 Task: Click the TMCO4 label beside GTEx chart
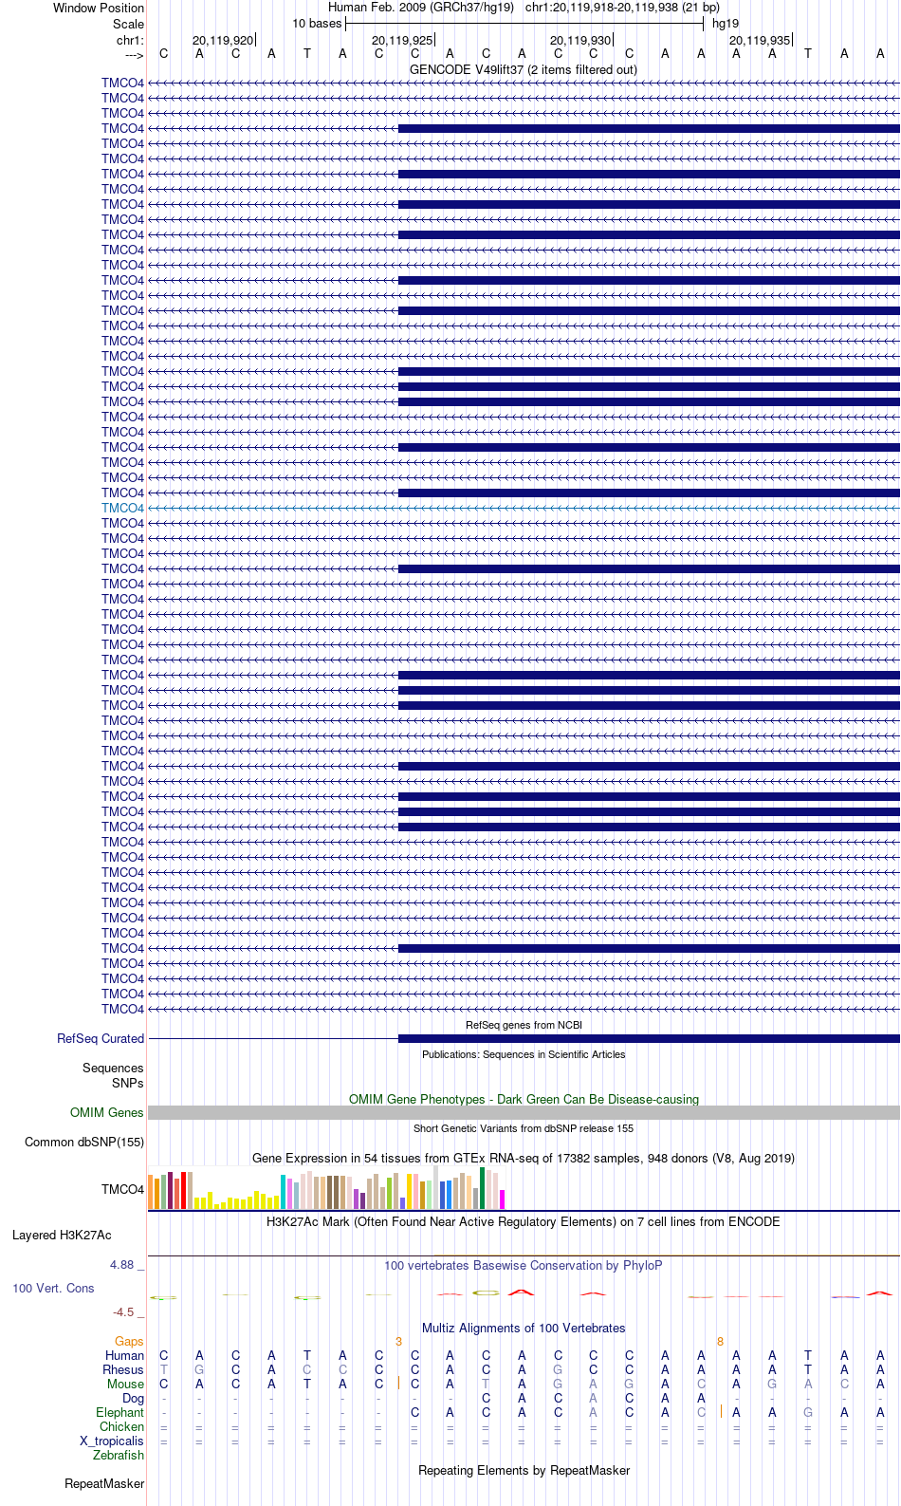[122, 1189]
